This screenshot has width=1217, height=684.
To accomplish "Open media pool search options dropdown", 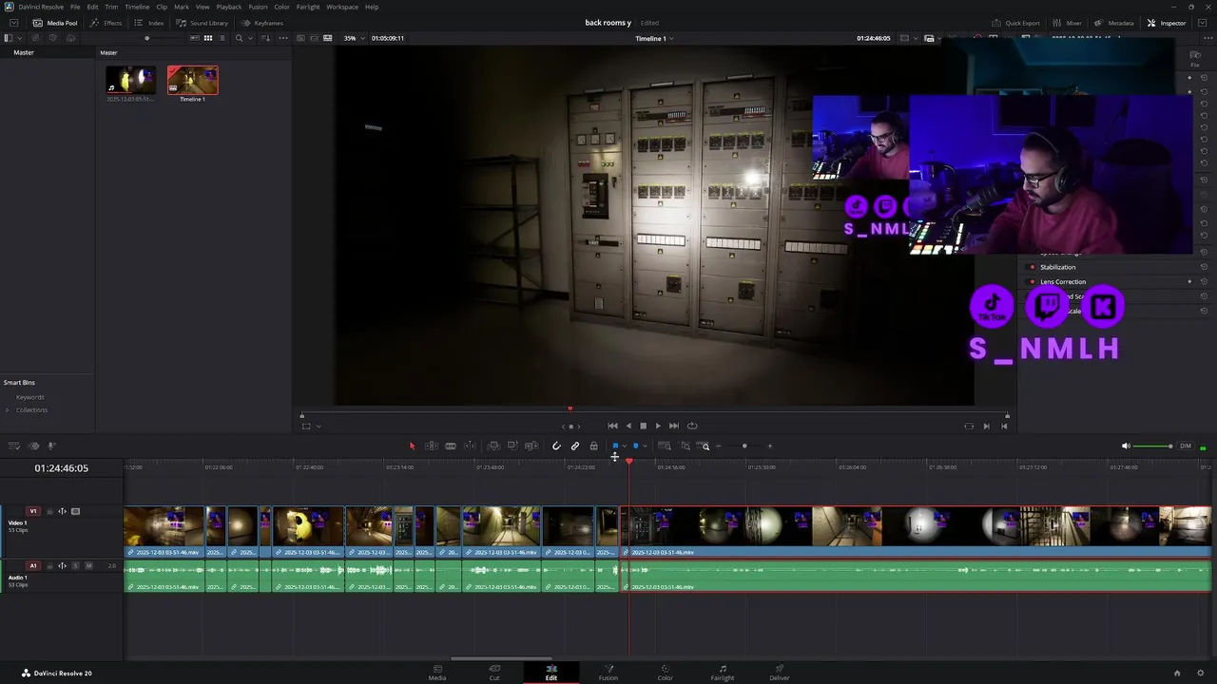I will tap(248, 38).
